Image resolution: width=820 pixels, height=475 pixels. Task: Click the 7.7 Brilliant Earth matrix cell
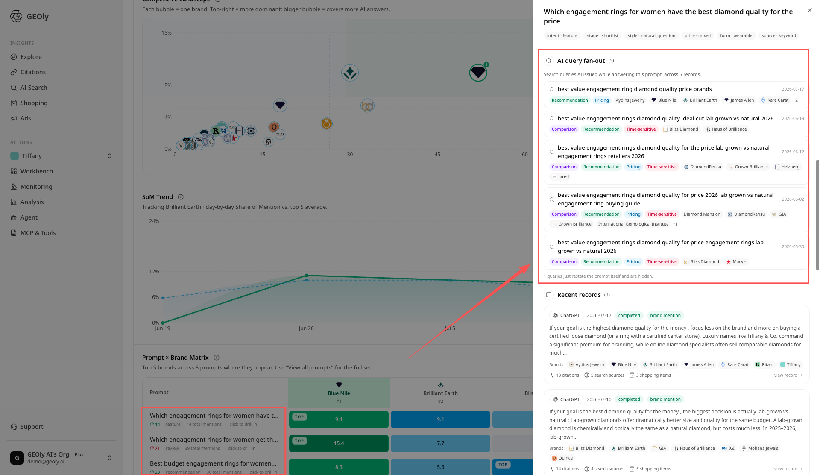[440, 443]
